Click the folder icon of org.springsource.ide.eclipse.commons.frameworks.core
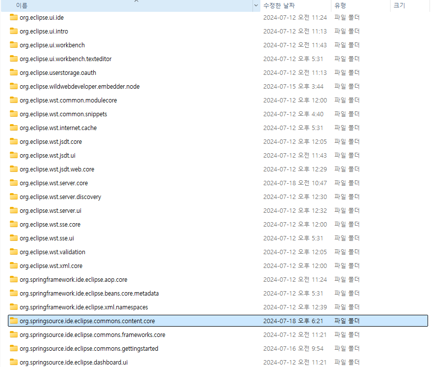432x367 pixels. click(14, 334)
